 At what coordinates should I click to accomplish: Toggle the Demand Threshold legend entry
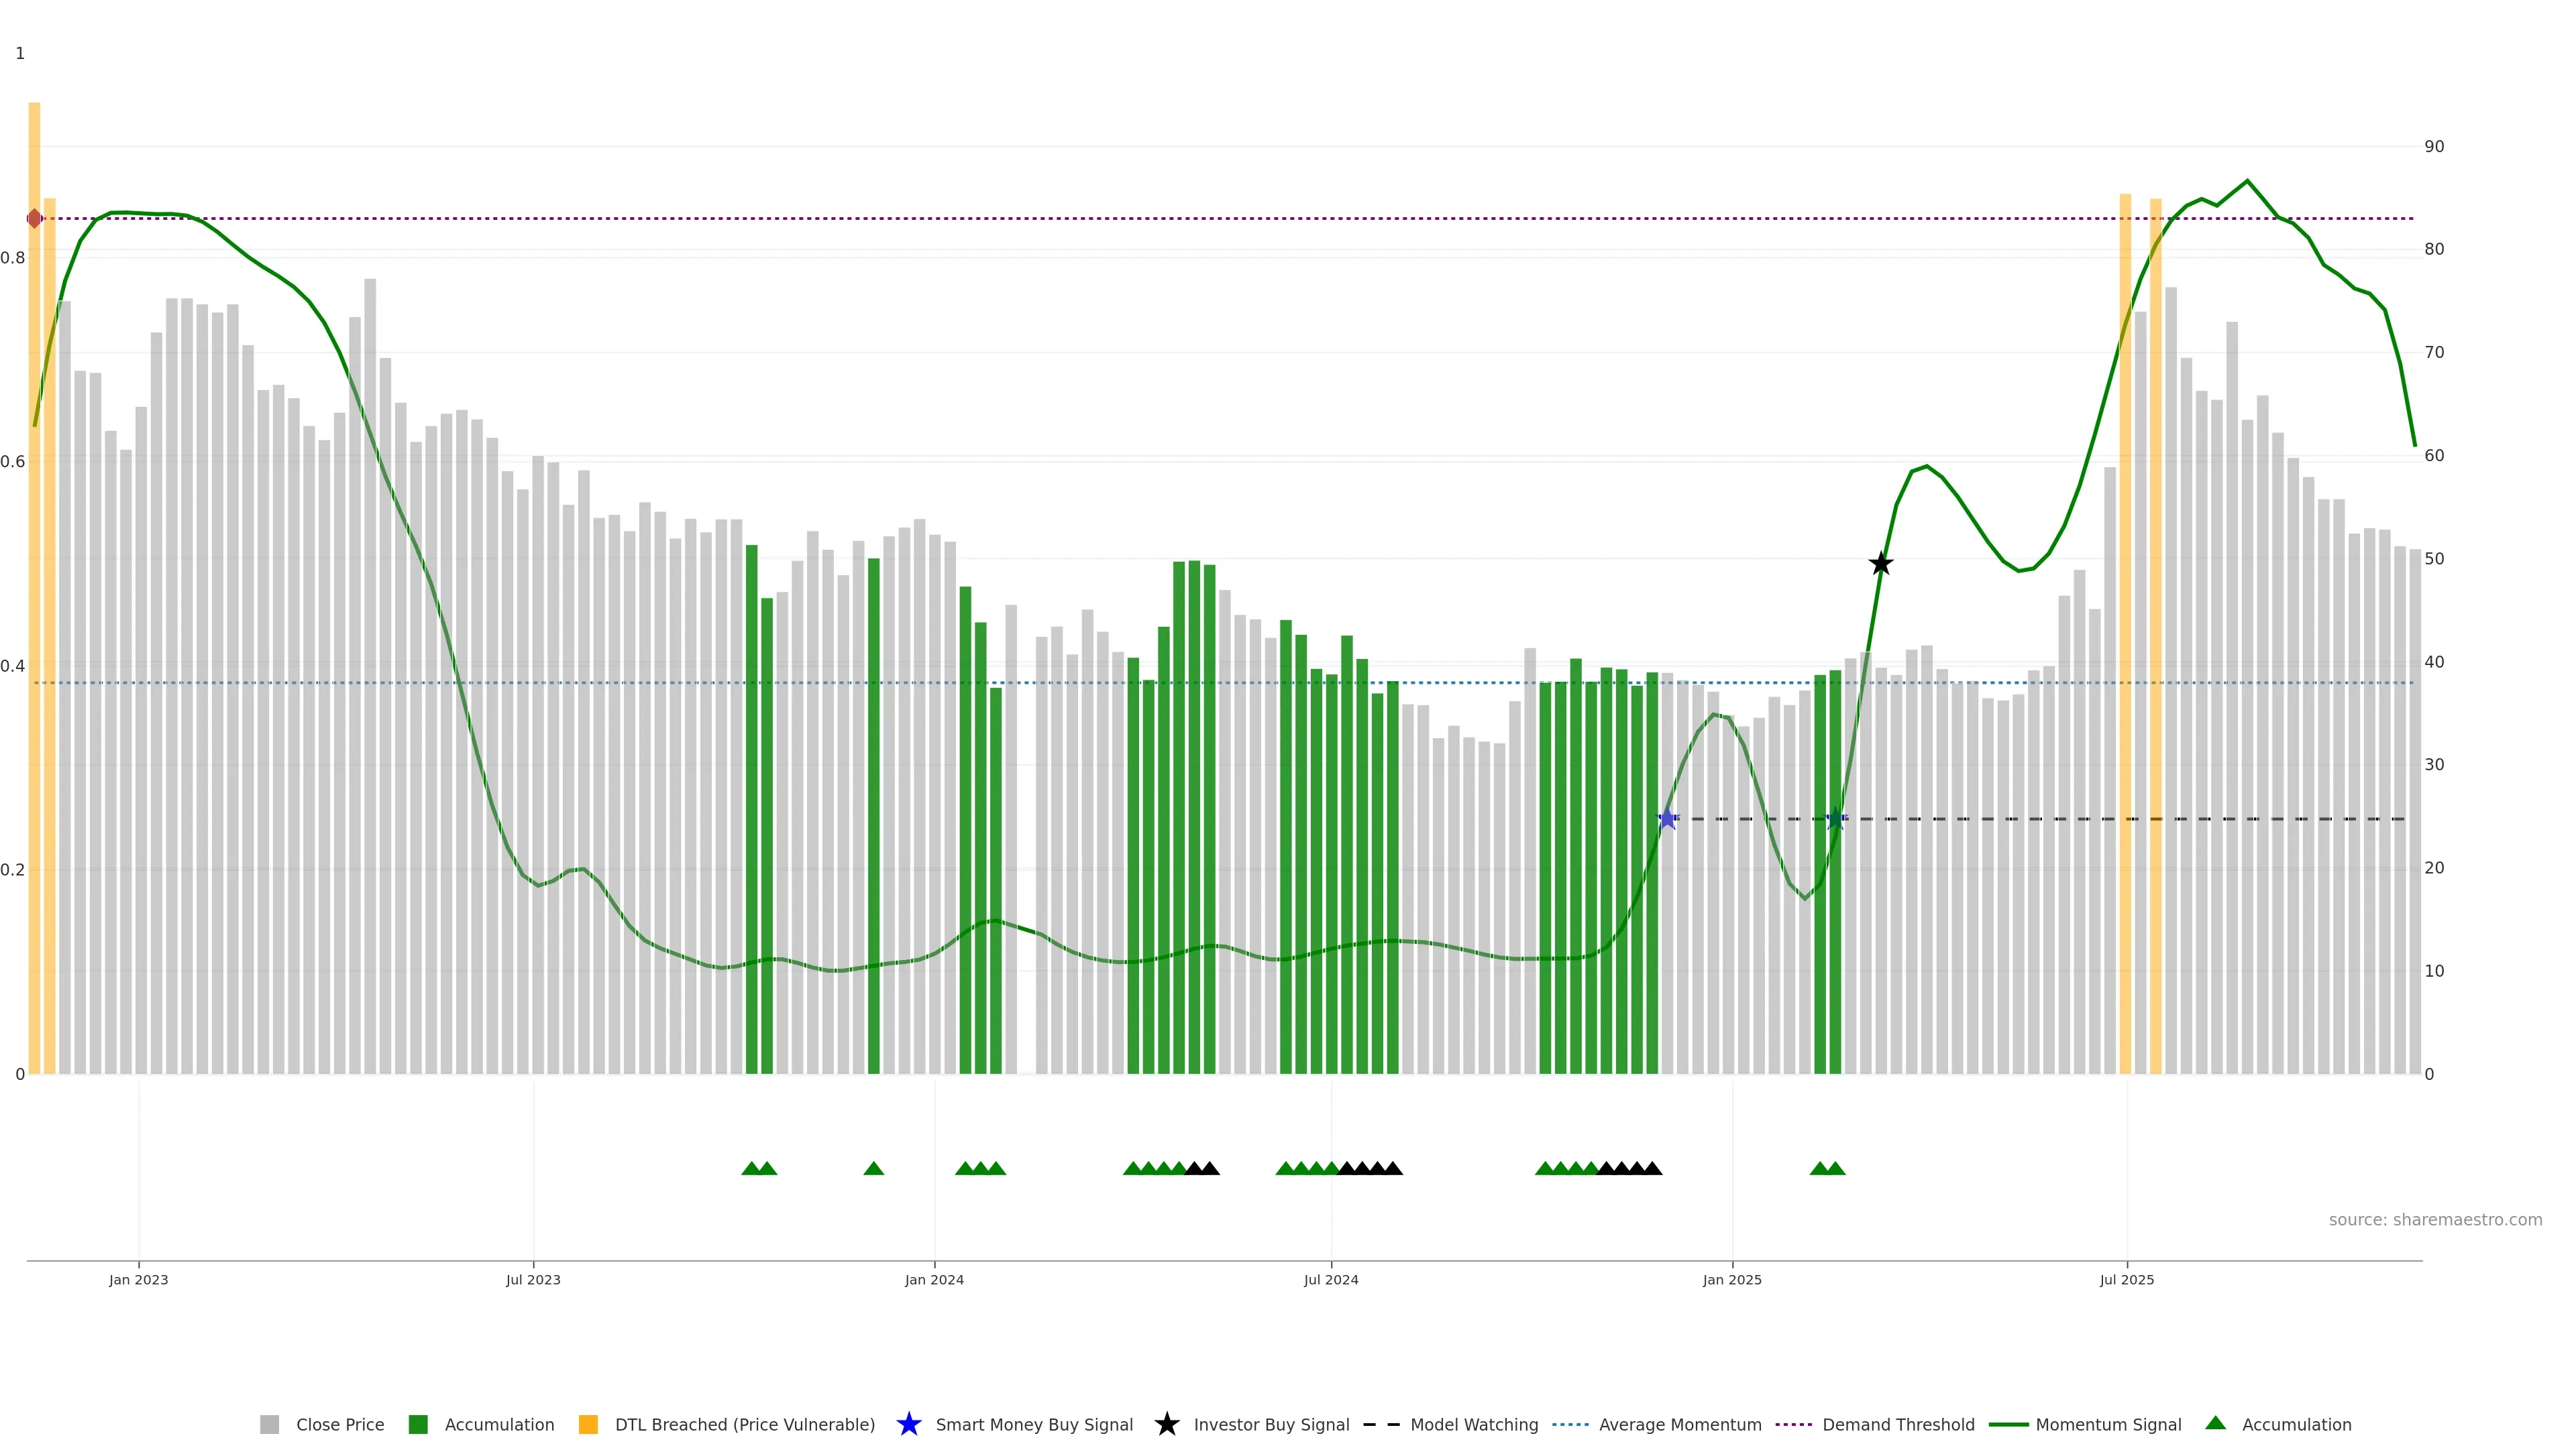[1898, 1425]
